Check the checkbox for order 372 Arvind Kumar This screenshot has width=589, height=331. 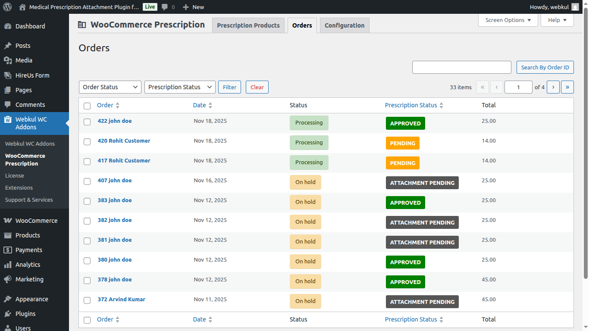point(87,300)
